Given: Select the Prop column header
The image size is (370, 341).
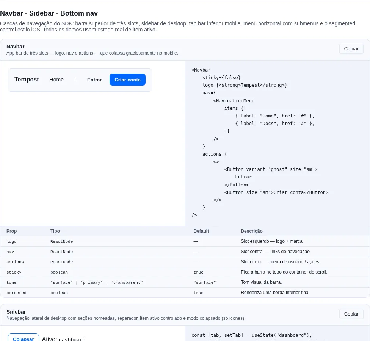Looking at the screenshot, I should tap(11, 231).
